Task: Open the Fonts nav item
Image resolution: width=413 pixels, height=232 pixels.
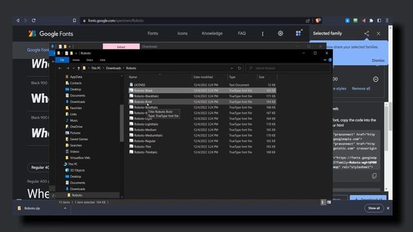Action: point(153,34)
